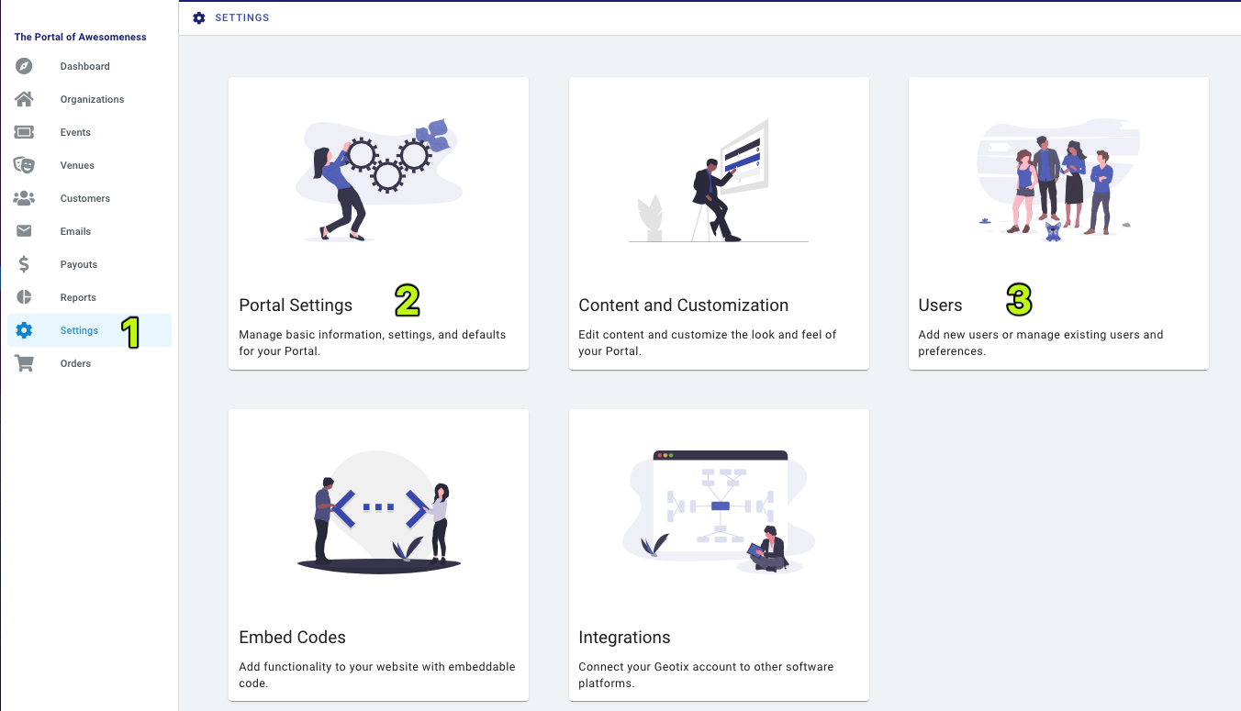Select Emails in the sidebar
The height and width of the screenshot is (711, 1241).
tap(89, 231)
